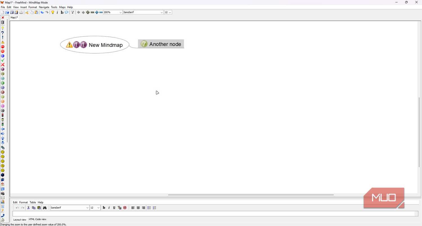This screenshot has height=226, width=422.
Task: Toggle numbered list in note editor
Action: pyautogui.click(x=154, y=208)
